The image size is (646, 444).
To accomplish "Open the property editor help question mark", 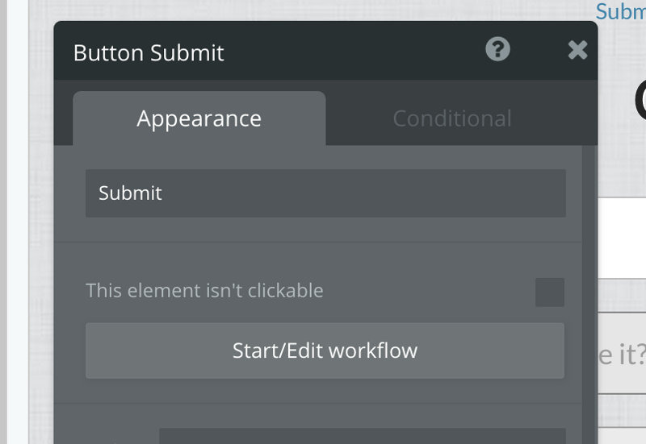I will pyautogui.click(x=497, y=50).
